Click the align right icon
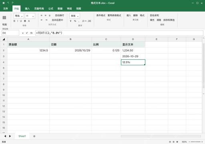The width and height of the screenshot is (205, 144). (50, 16)
